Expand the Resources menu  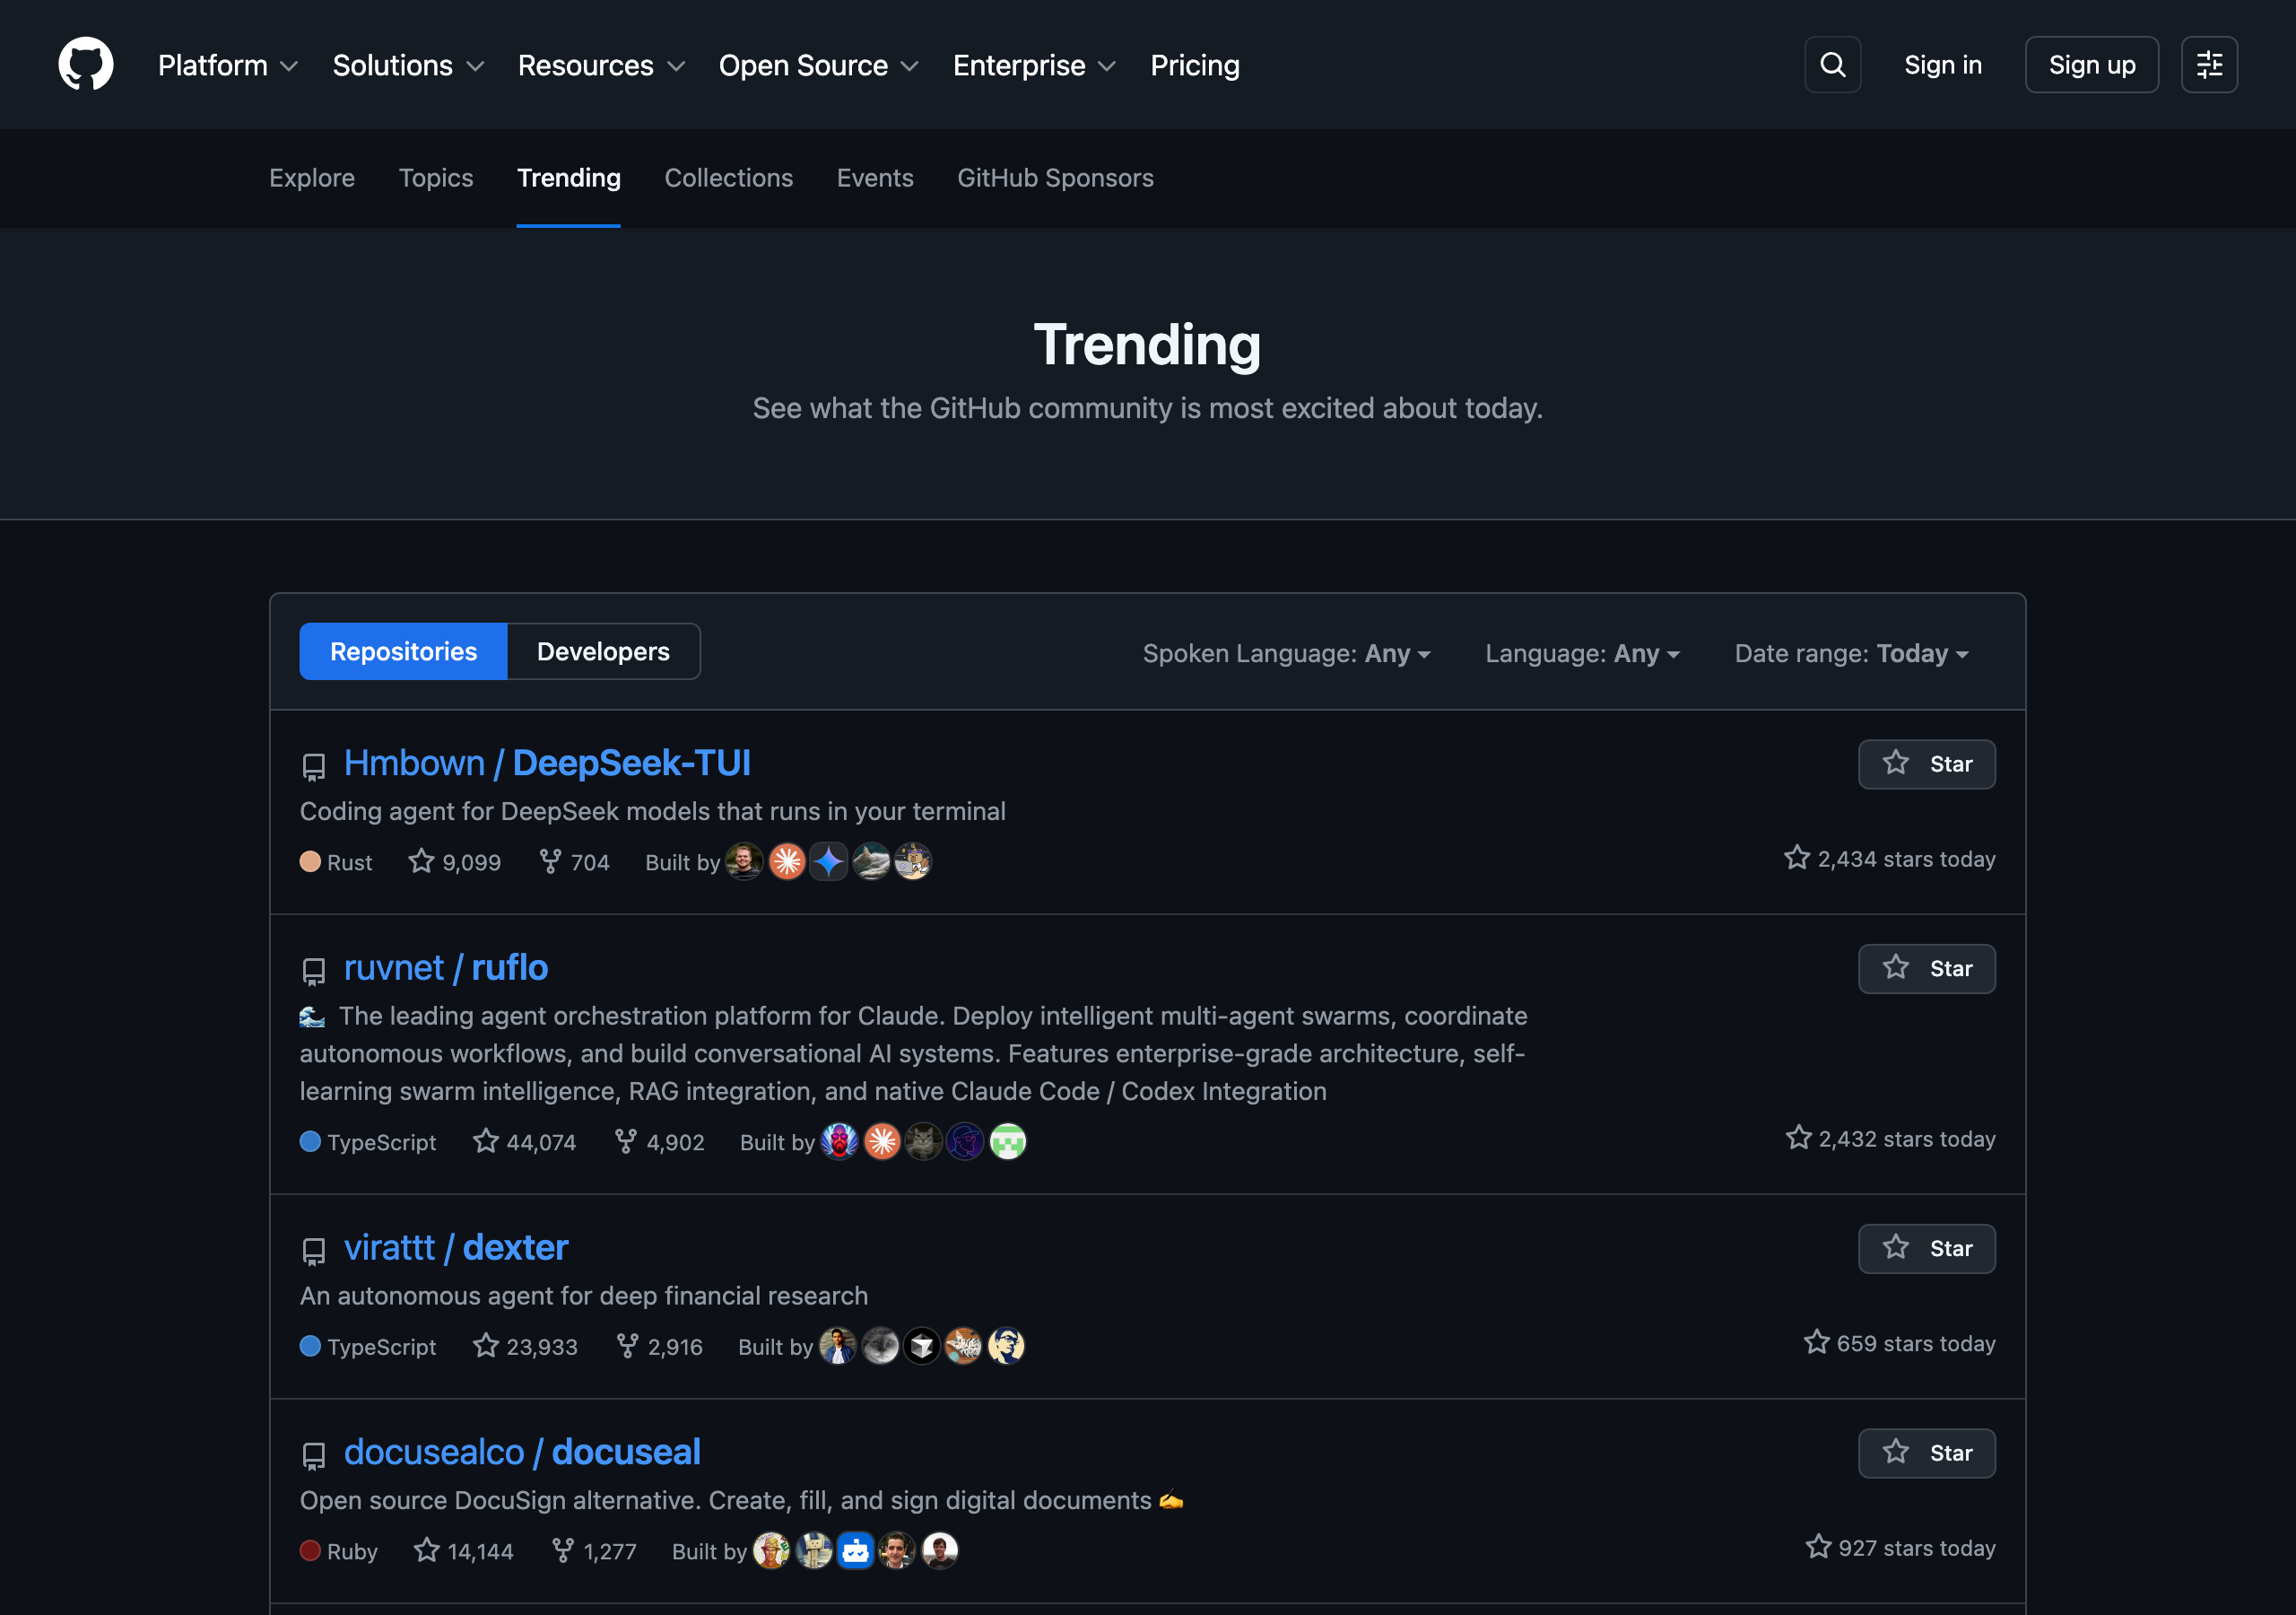coord(602,65)
